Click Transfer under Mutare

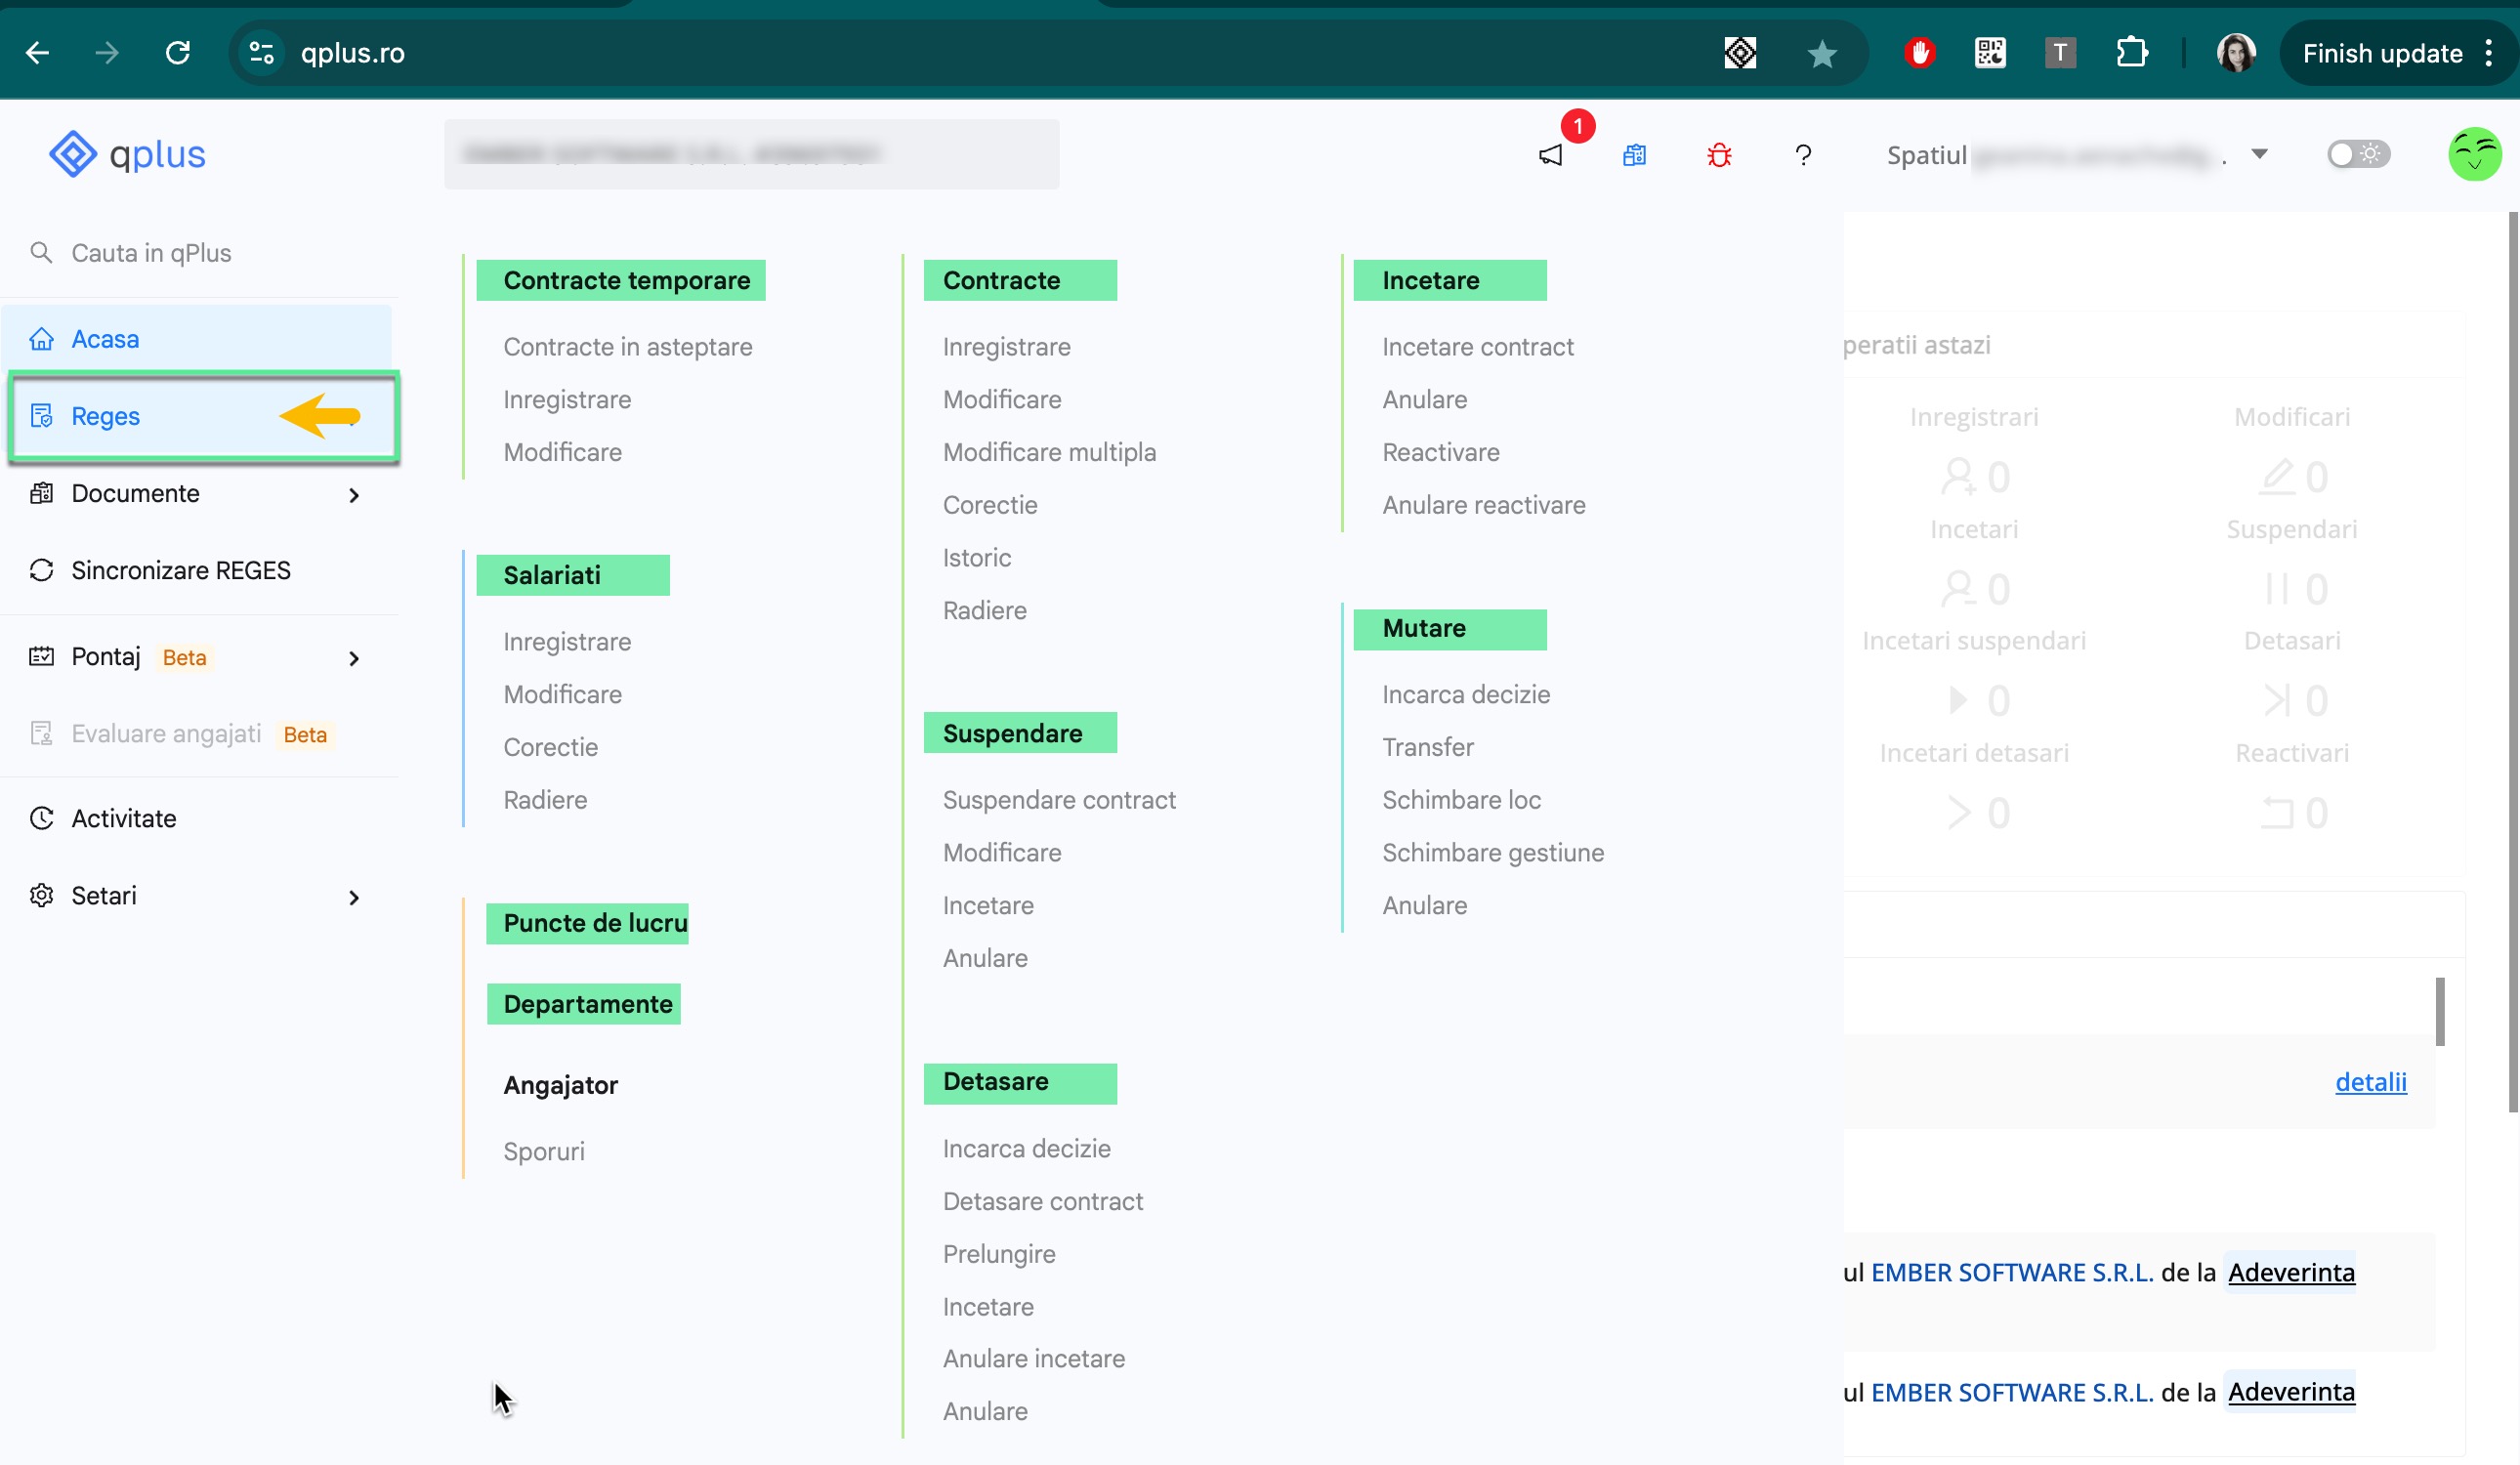tap(1428, 746)
